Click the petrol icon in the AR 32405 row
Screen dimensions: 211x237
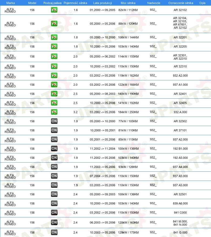point(54,103)
